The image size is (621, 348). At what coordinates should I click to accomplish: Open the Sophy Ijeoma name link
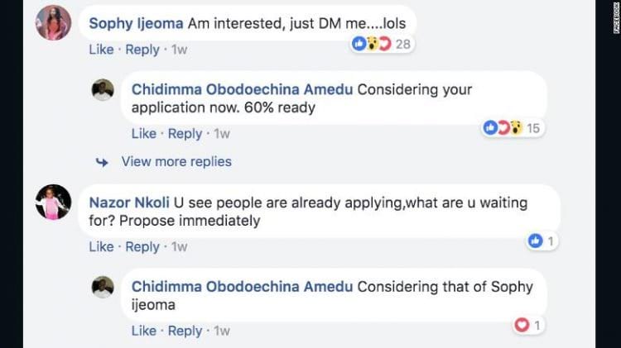(136, 23)
